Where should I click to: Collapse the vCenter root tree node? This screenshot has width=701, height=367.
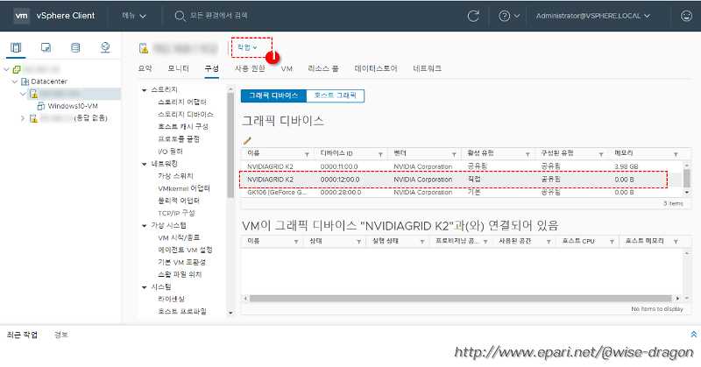[6, 69]
